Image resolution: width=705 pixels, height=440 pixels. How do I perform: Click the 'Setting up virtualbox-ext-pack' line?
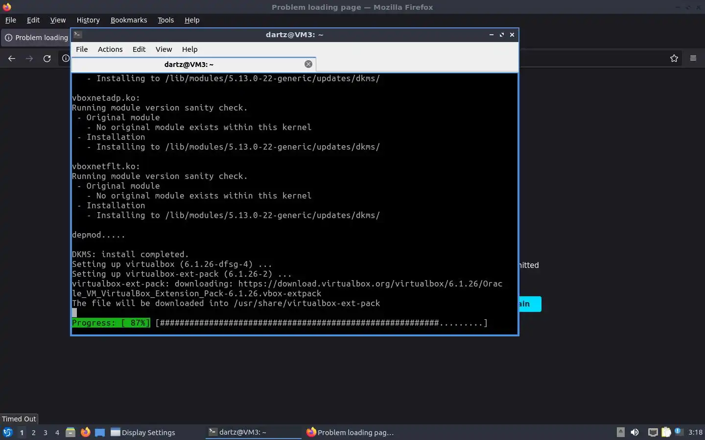pyautogui.click(x=182, y=274)
